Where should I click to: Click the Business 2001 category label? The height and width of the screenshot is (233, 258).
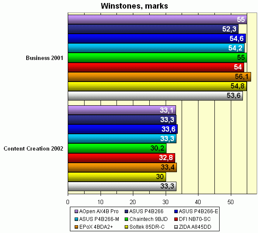pos(44,58)
